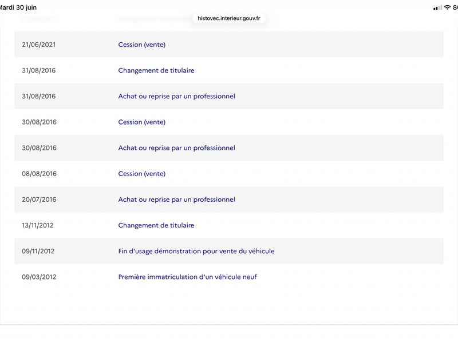Open Achat ou reprise par un professionnel 30/08/2016
Image resolution: width=458 pixels, height=343 pixels.
point(176,148)
